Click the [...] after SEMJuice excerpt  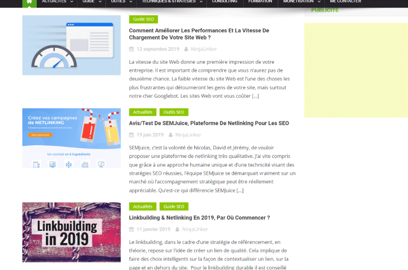click(240, 191)
